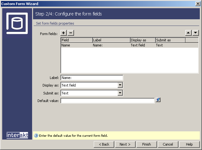Image resolution: width=202 pixels, height=150 pixels.
Task: Move the selected field down with arrow
Action: click(x=195, y=33)
